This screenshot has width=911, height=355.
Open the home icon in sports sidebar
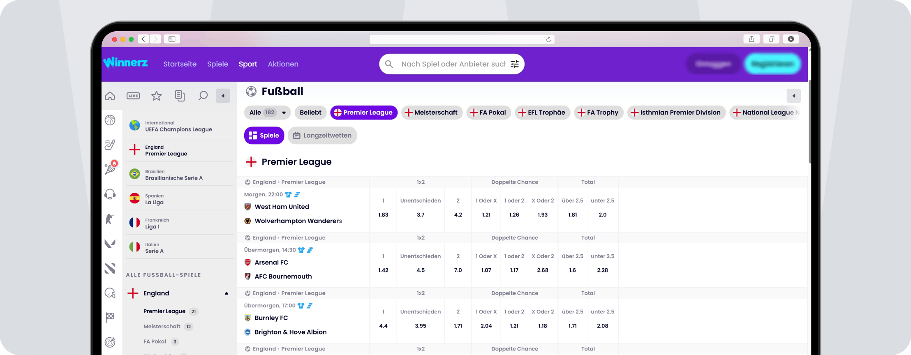(x=110, y=96)
